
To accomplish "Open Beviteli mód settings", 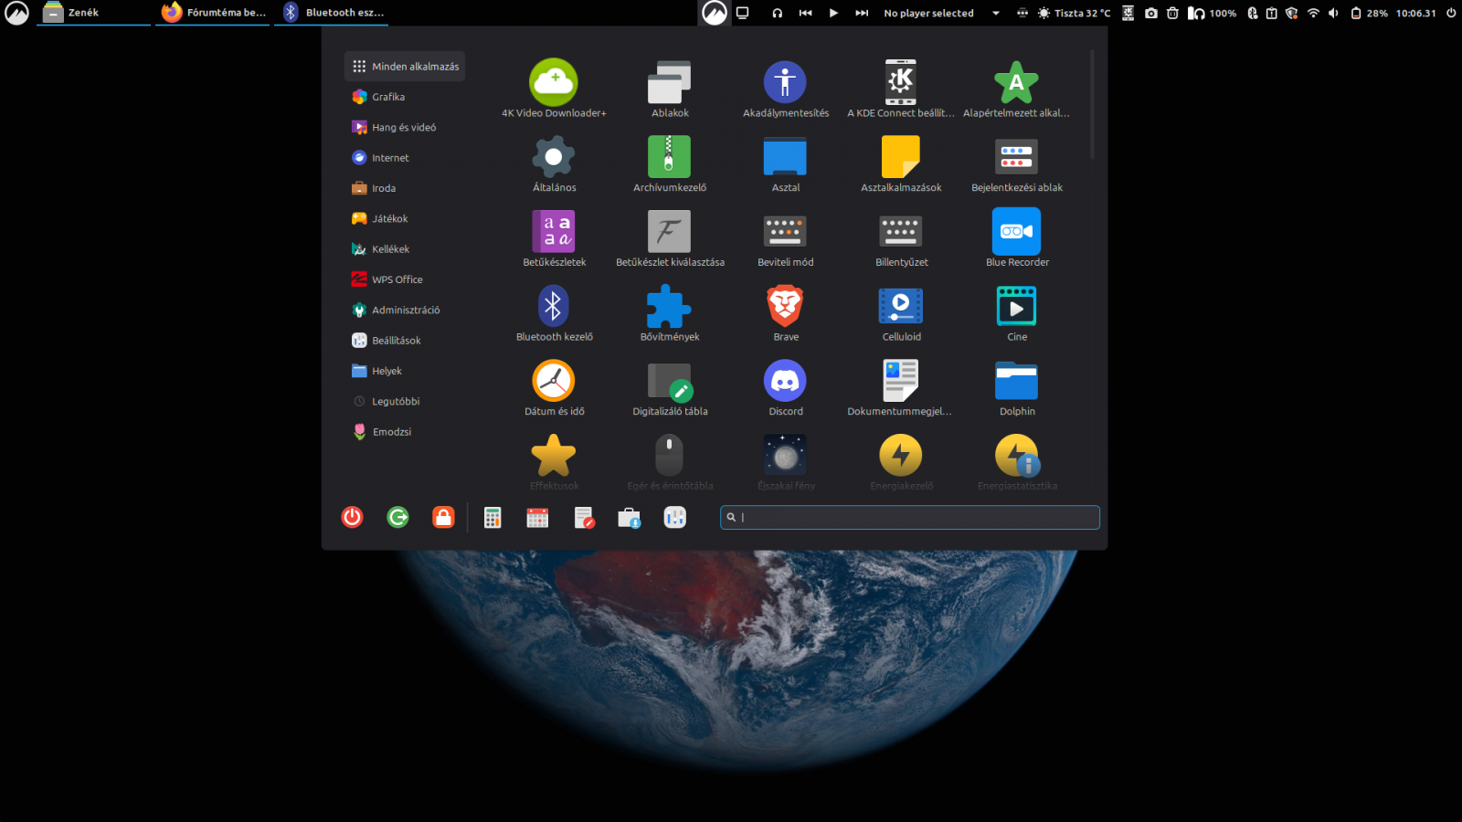I will pyautogui.click(x=786, y=238).
